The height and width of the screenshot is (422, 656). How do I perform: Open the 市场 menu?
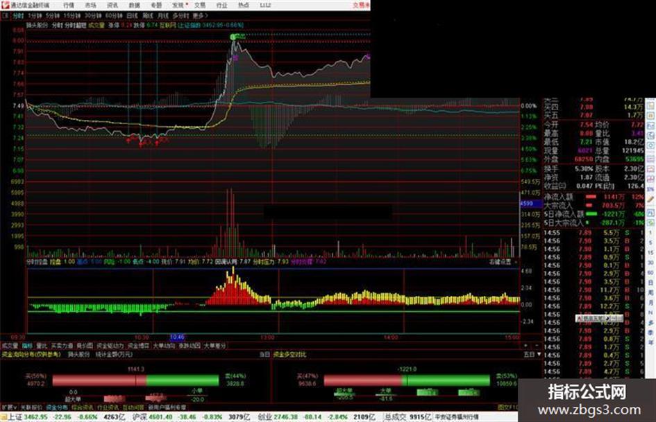click(x=90, y=6)
